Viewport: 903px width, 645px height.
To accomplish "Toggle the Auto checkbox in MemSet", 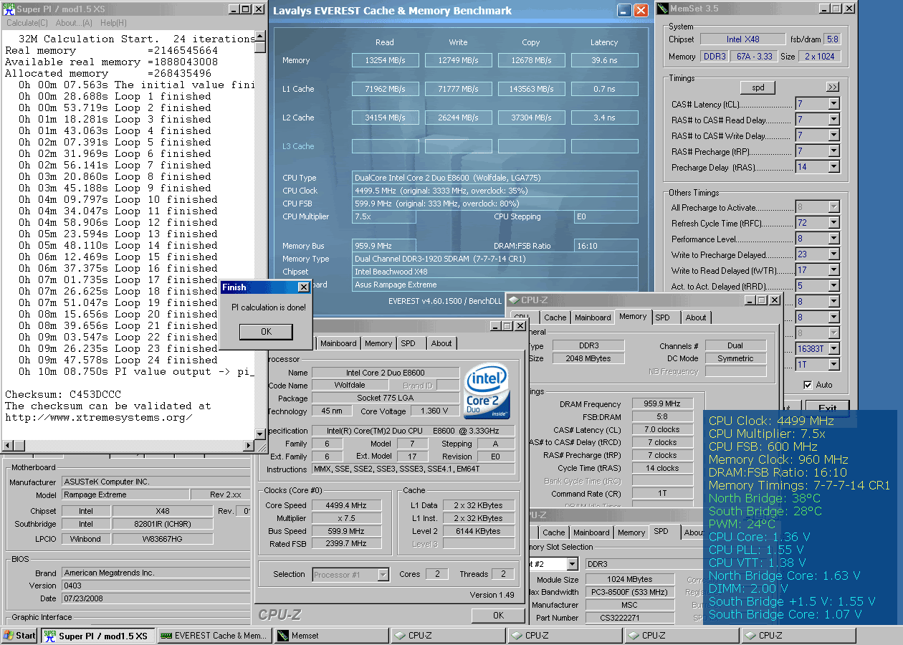I will tap(808, 385).
